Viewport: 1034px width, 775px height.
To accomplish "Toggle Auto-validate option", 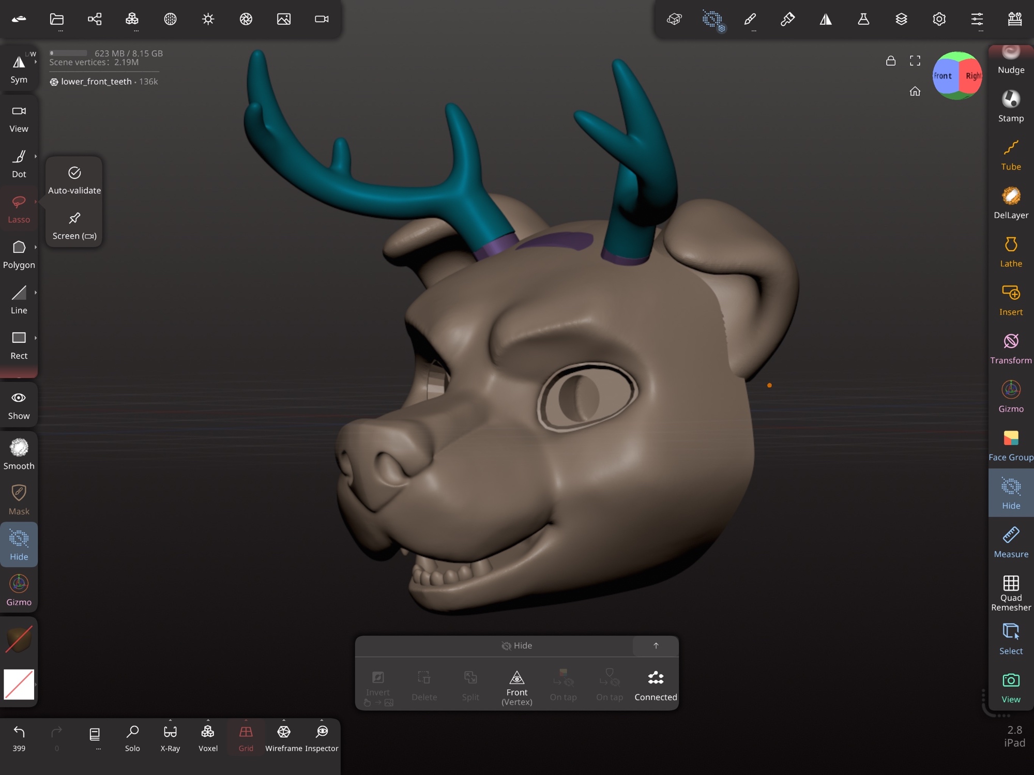I will click(x=74, y=179).
